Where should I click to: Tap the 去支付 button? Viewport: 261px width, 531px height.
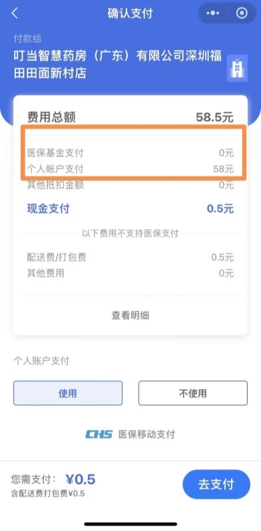216,484
